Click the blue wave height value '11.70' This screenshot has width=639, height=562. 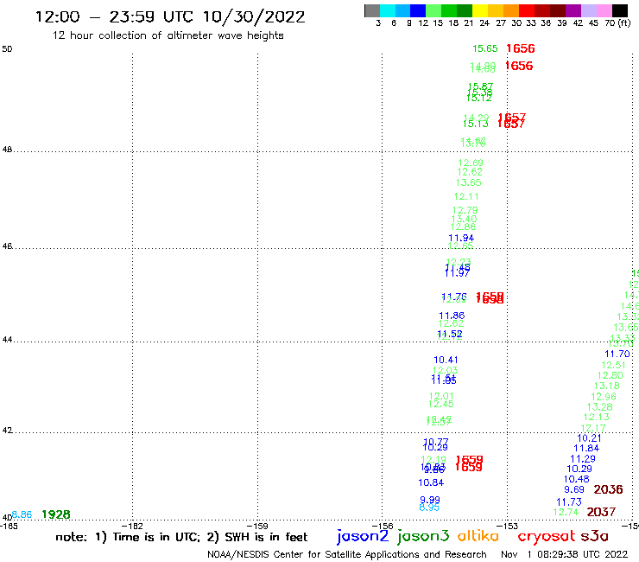tap(617, 354)
